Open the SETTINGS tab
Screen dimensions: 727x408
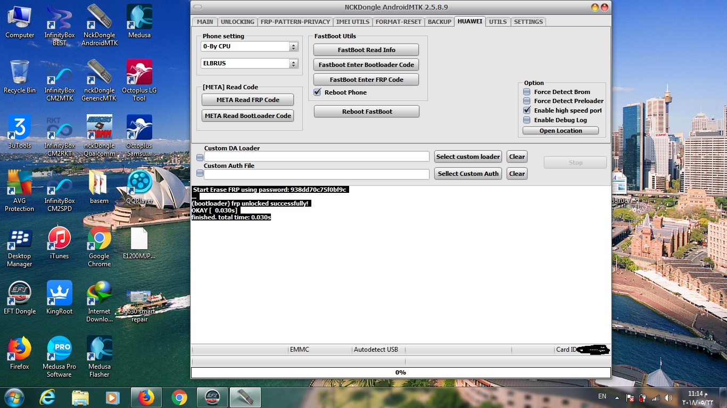click(528, 22)
